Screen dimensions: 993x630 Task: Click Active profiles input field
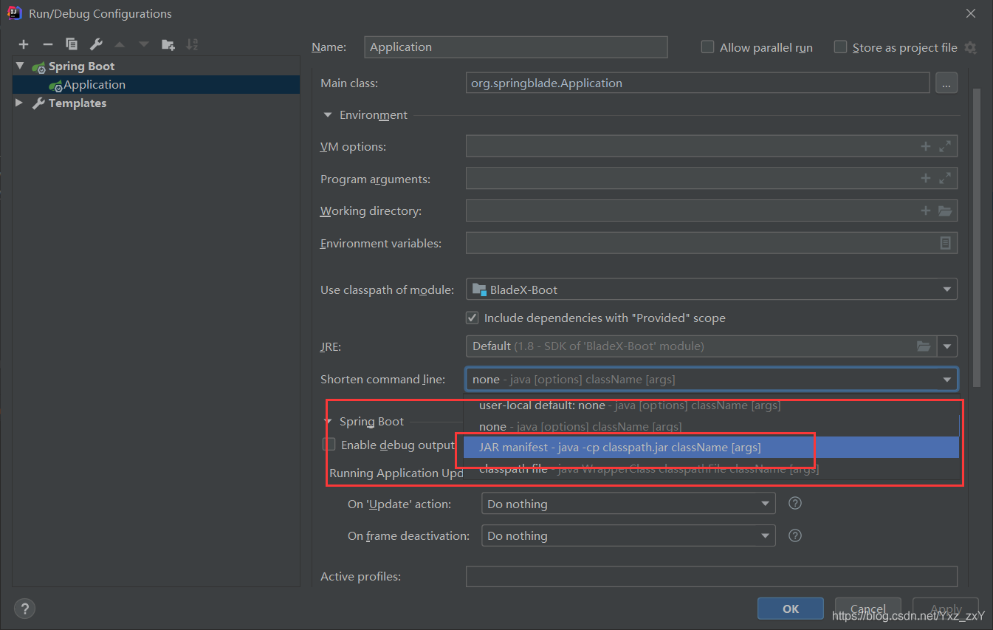[712, 576]
